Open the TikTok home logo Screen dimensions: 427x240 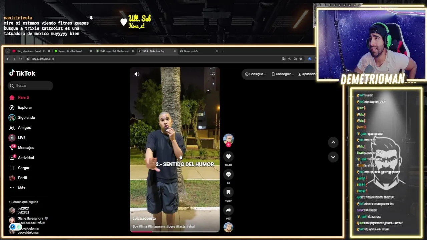point(22,73)
